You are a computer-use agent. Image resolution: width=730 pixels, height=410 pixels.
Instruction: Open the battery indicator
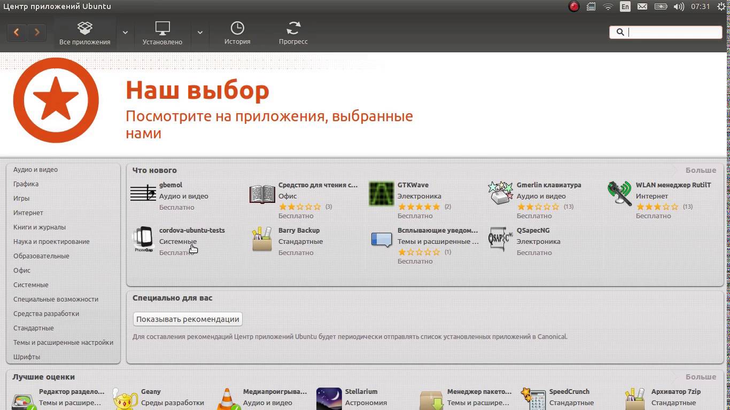coord(661,6)
